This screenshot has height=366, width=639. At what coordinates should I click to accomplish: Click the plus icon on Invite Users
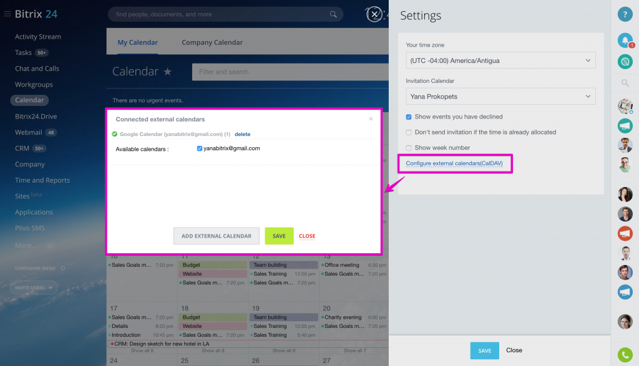tap(51, 287)
